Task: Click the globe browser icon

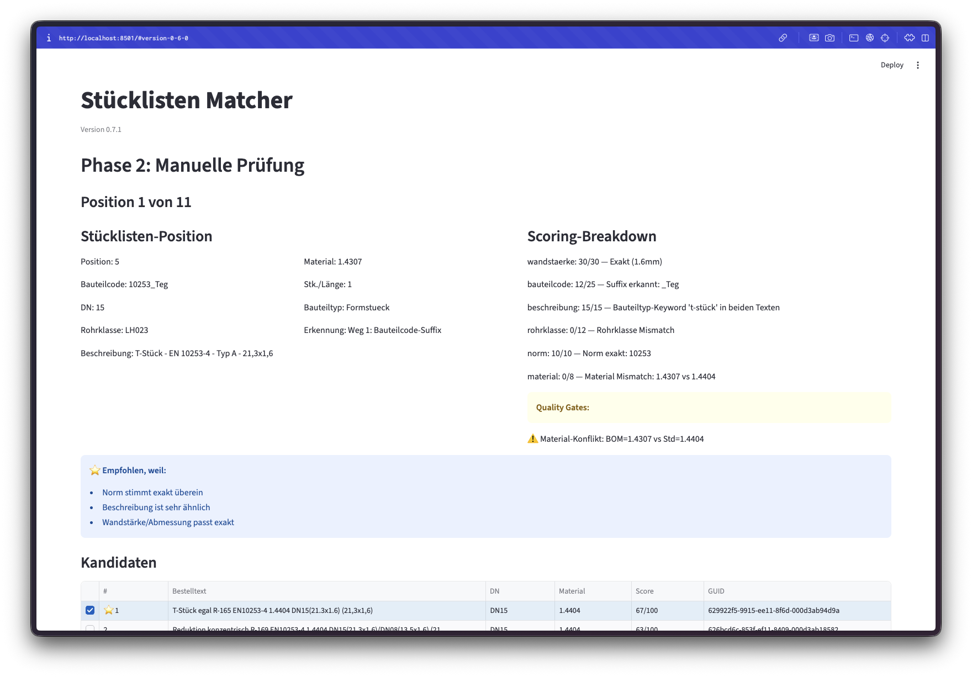Action: pos(870,38)
